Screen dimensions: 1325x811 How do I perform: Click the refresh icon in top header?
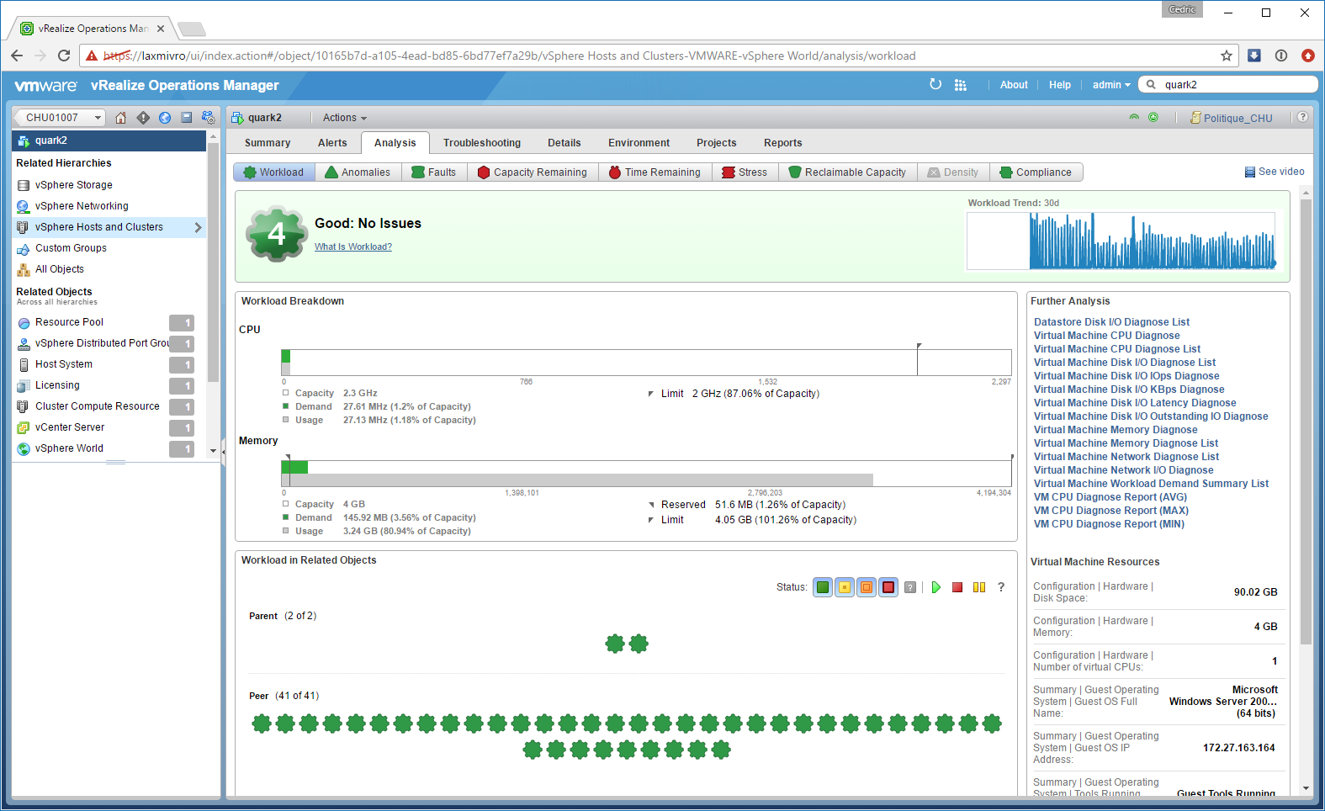click(x=935, y=85)
